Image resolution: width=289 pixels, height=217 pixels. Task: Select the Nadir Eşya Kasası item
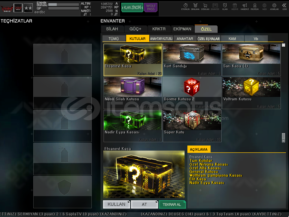133,126
